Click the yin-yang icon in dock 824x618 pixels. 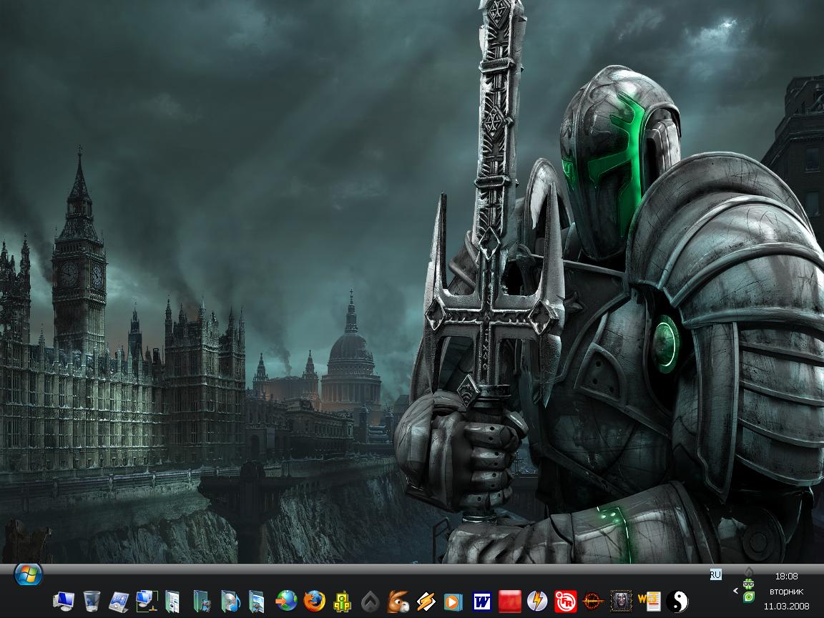676,601
